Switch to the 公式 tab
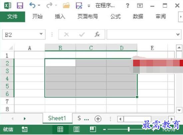Image resolution: width=183 pixels, height=135 pixels. tap(115, 16)
